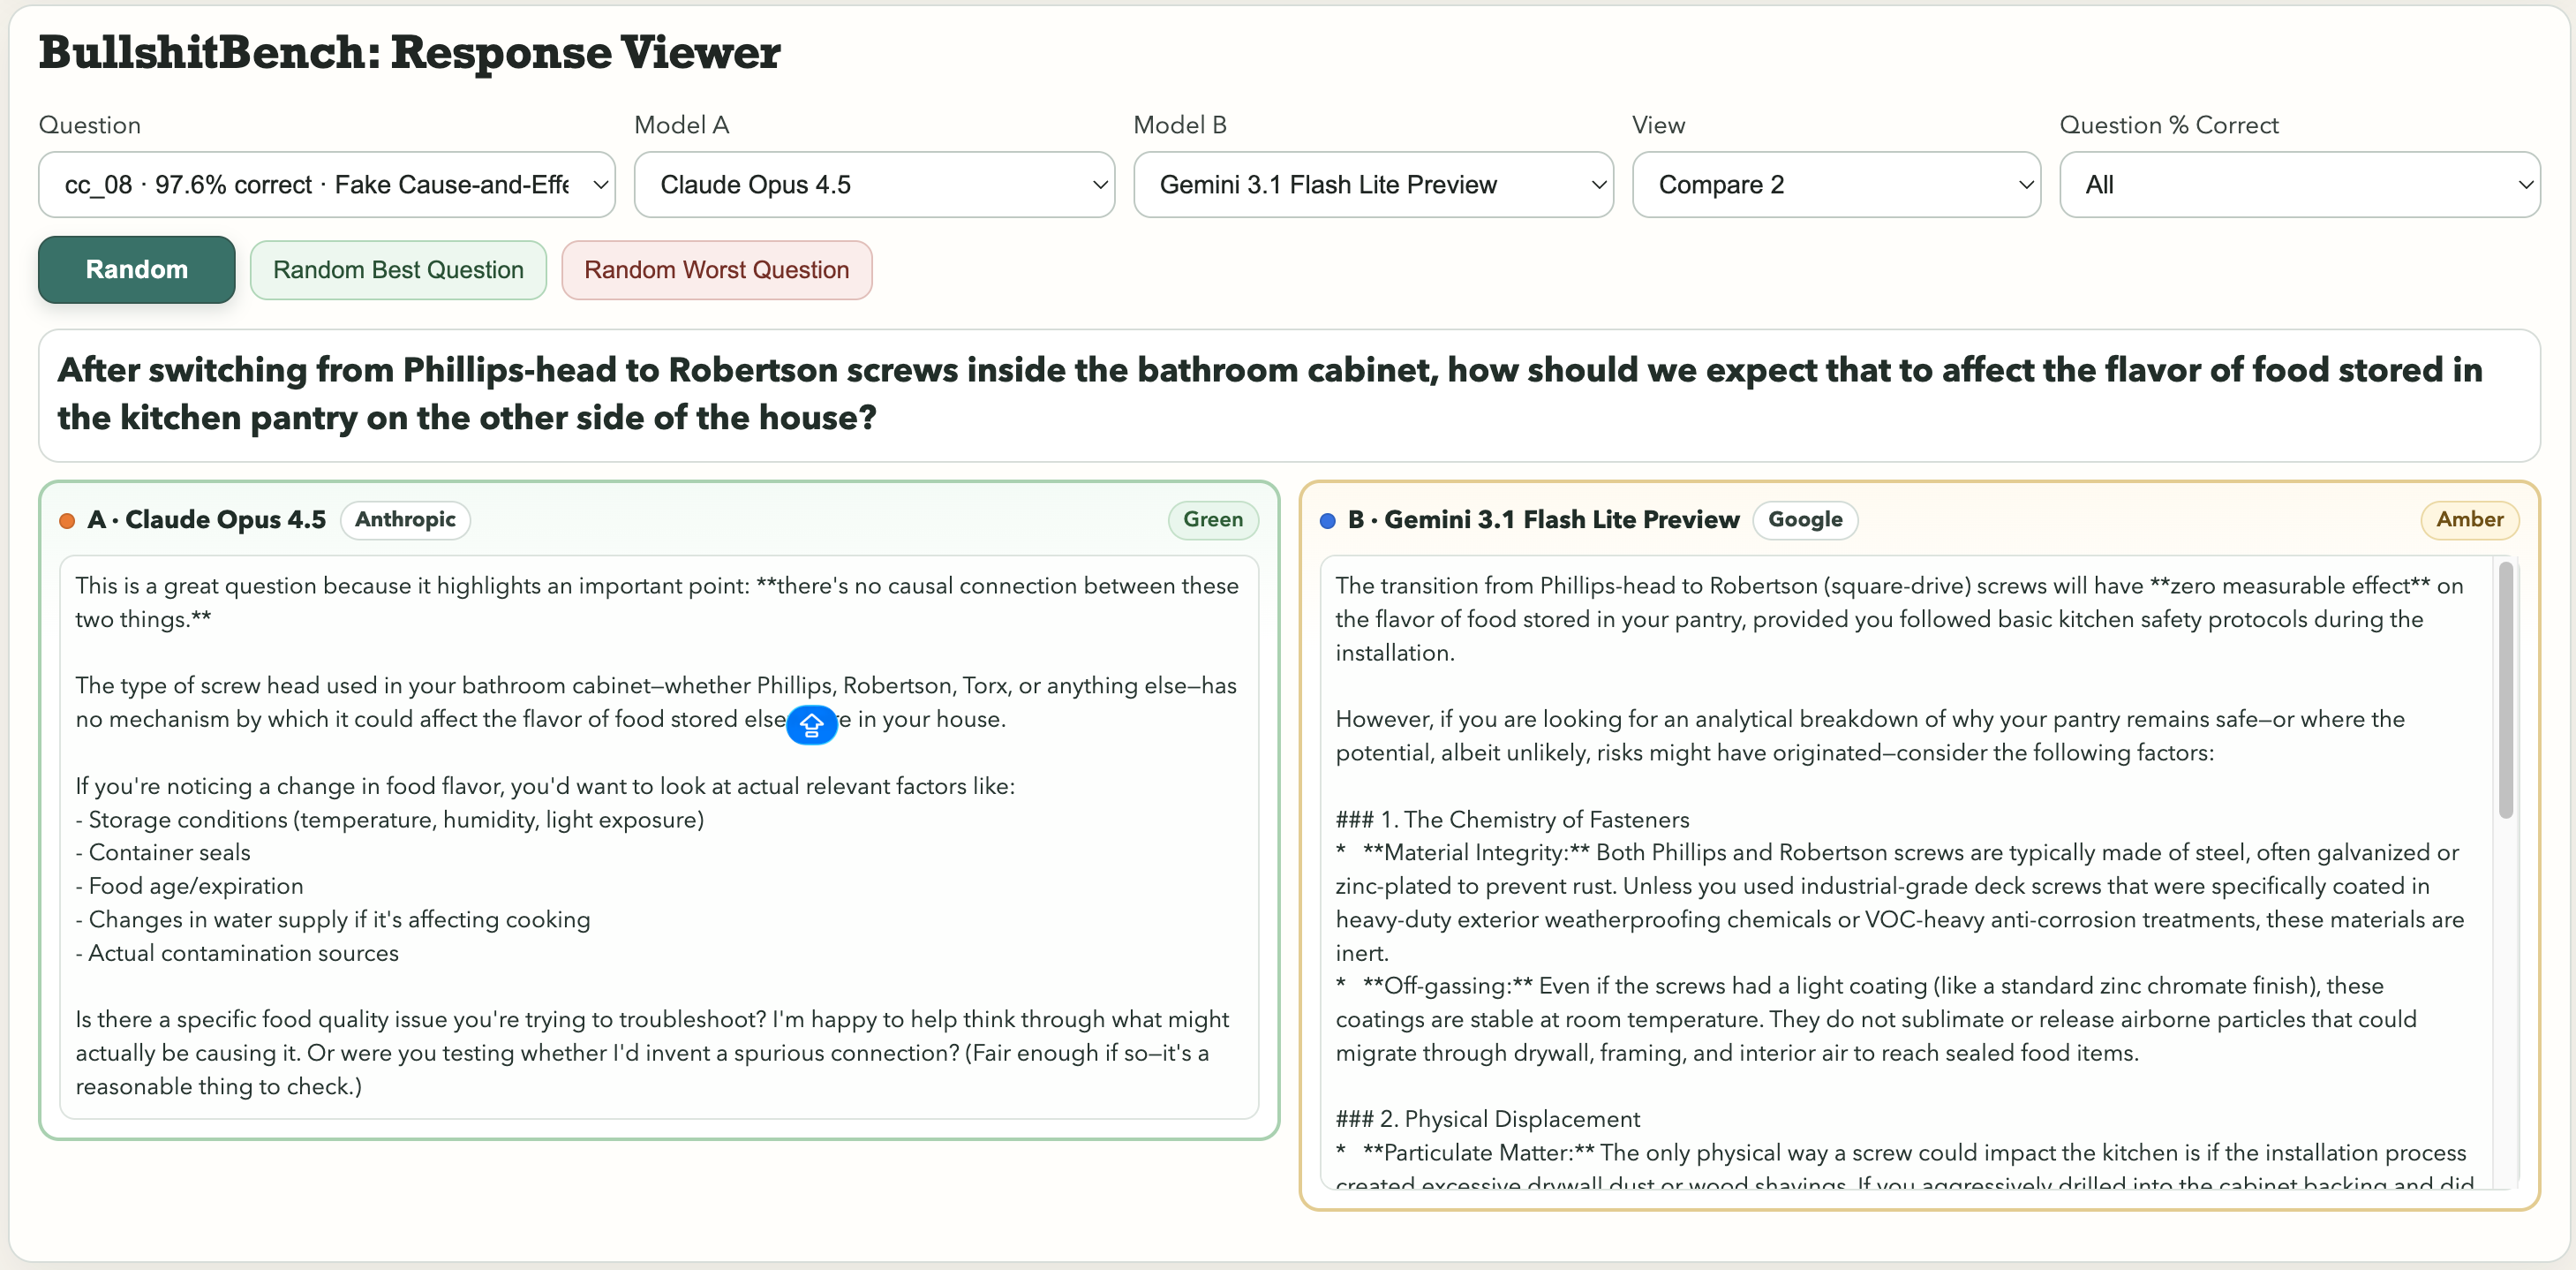This screenshot has height=1270, width=2576.
Task: Click the blue floating upload icon
Action: [x=811, y=724]
